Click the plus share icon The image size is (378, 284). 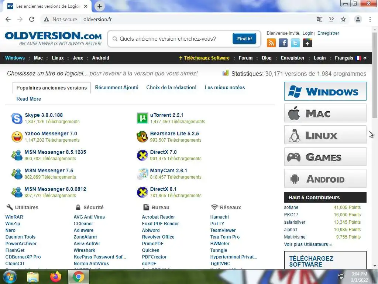(x=307, y=43)
